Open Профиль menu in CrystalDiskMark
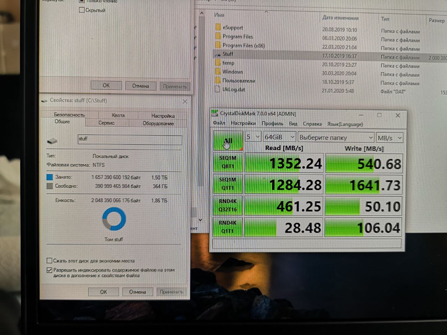This screenshot has width=447, height=335. point(272,124)
